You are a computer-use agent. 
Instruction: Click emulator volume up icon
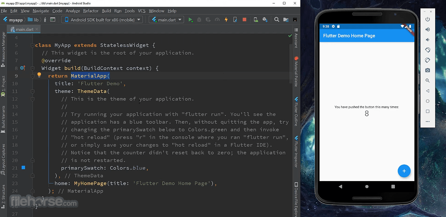[428, 29]
